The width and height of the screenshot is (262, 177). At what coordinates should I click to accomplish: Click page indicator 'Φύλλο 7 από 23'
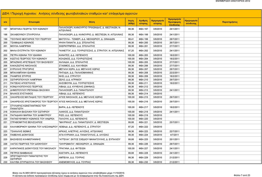click(x=242, y=175)
